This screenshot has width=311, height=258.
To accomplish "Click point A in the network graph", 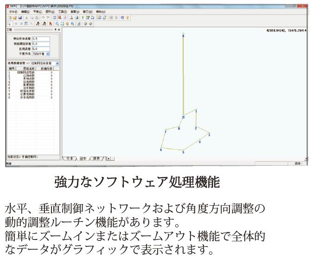I will (184, 35).
